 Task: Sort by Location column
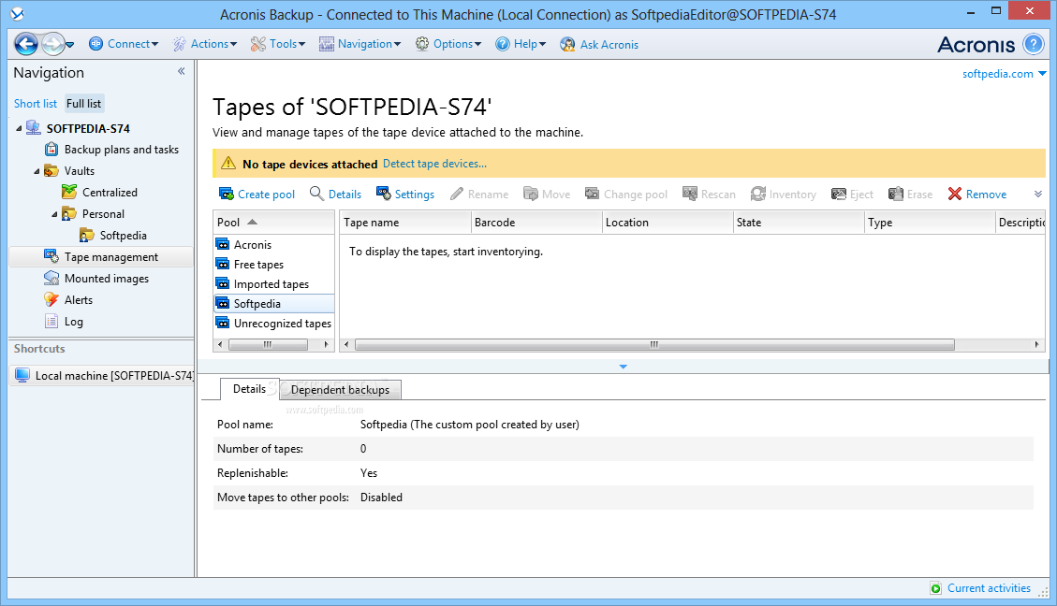tap(668, 223)
